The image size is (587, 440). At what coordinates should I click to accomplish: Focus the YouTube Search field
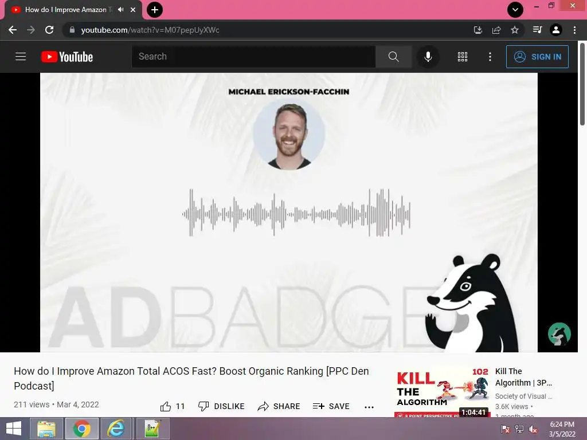point(253,57)
